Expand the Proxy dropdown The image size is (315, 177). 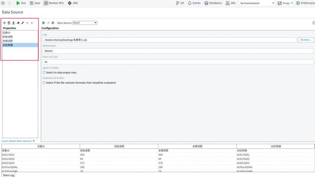pyautogui.click(x=285, y=3)
